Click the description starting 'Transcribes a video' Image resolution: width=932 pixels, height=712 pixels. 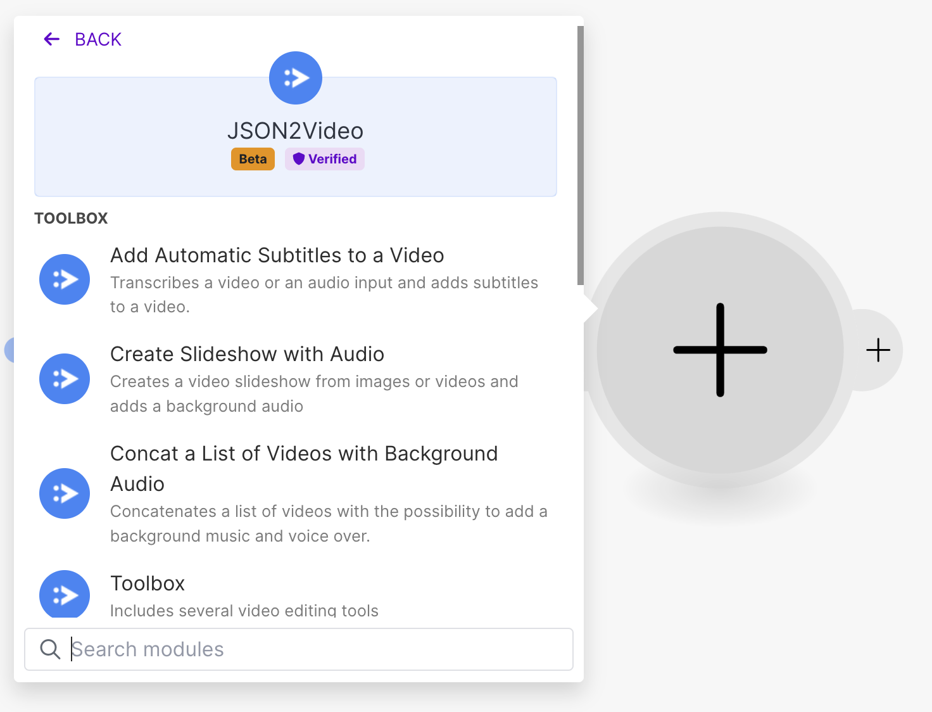pyautogui.click(x=324, y=295)
